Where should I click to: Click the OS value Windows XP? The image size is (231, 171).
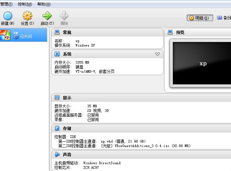point(85,45)
